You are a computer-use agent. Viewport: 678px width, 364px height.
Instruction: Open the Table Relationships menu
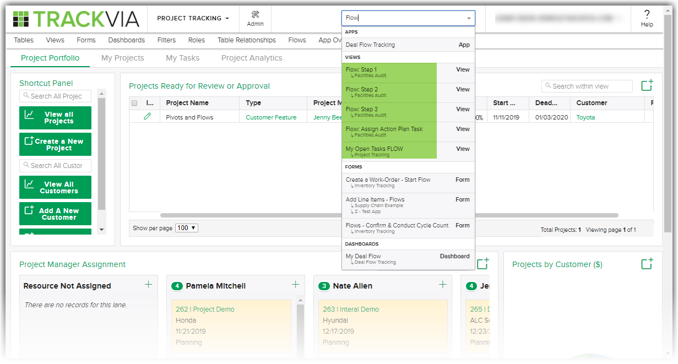(x=247, y=40)
